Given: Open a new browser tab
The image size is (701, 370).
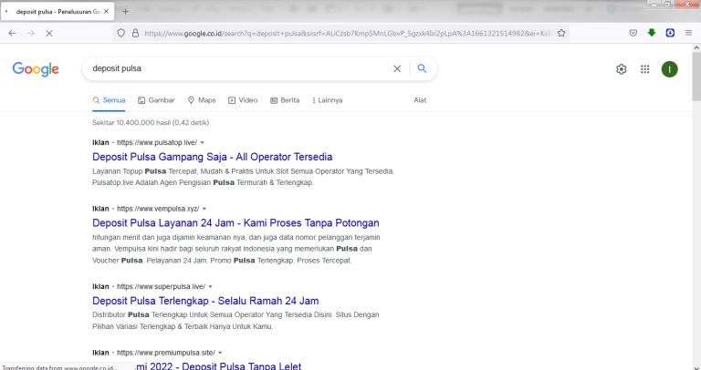Looking at the screenshot, I should pyautogui.click(x=125, y=11).
